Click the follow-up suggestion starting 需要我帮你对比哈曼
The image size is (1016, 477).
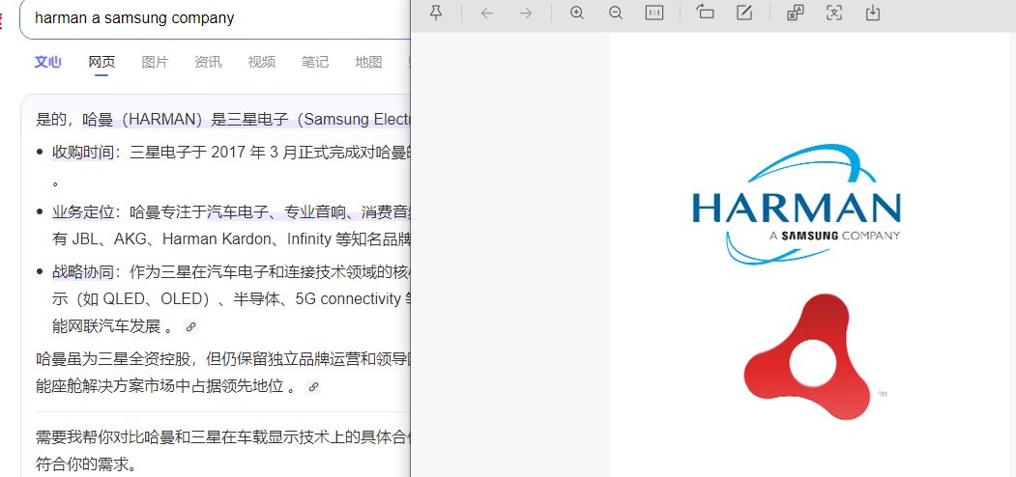[x=223, y=437]
